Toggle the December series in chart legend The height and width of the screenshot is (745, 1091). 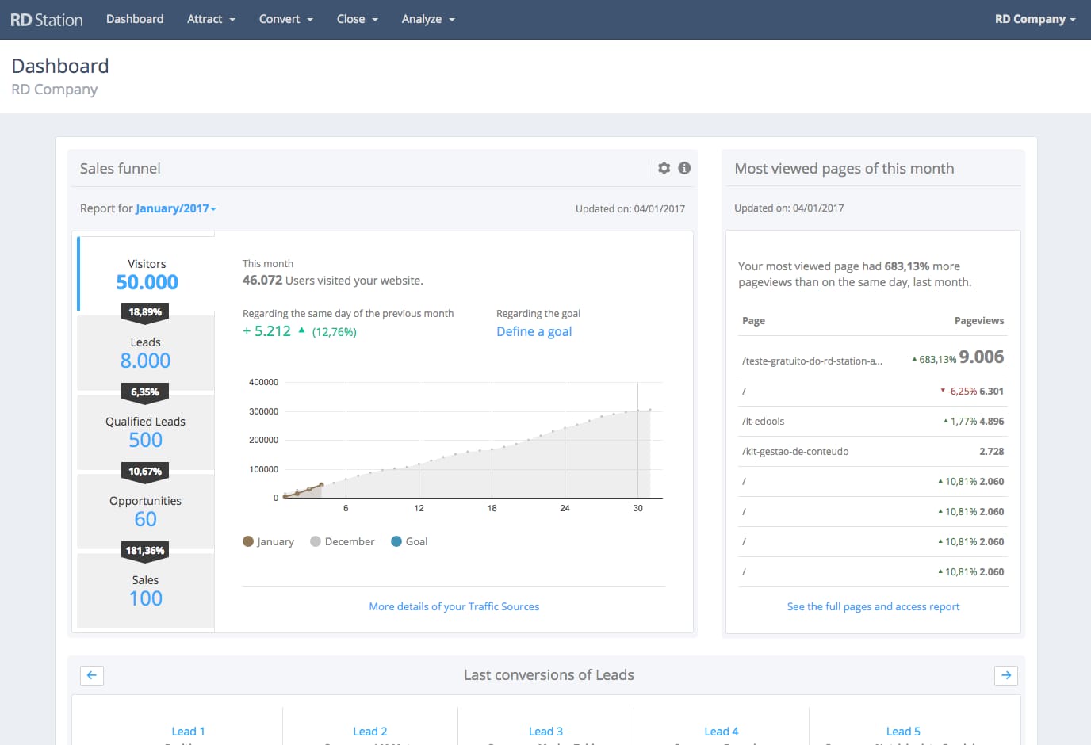pos(342,541)
